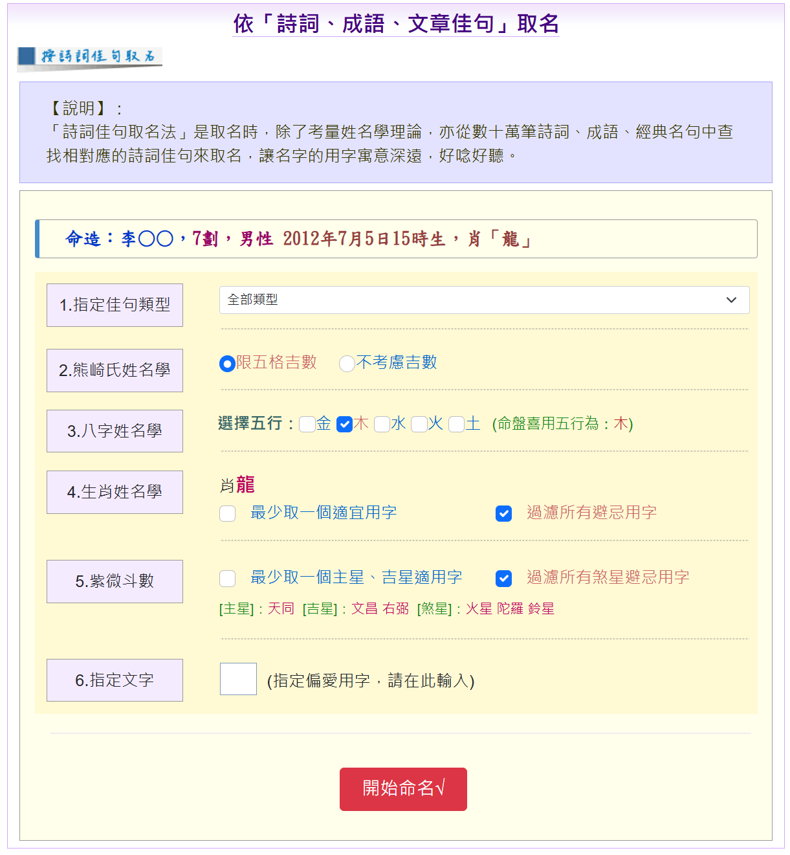Screen dimensions: 790x855
Task: Uncheck the 木 five-element checkbox
Action: (x=345, y=425)
